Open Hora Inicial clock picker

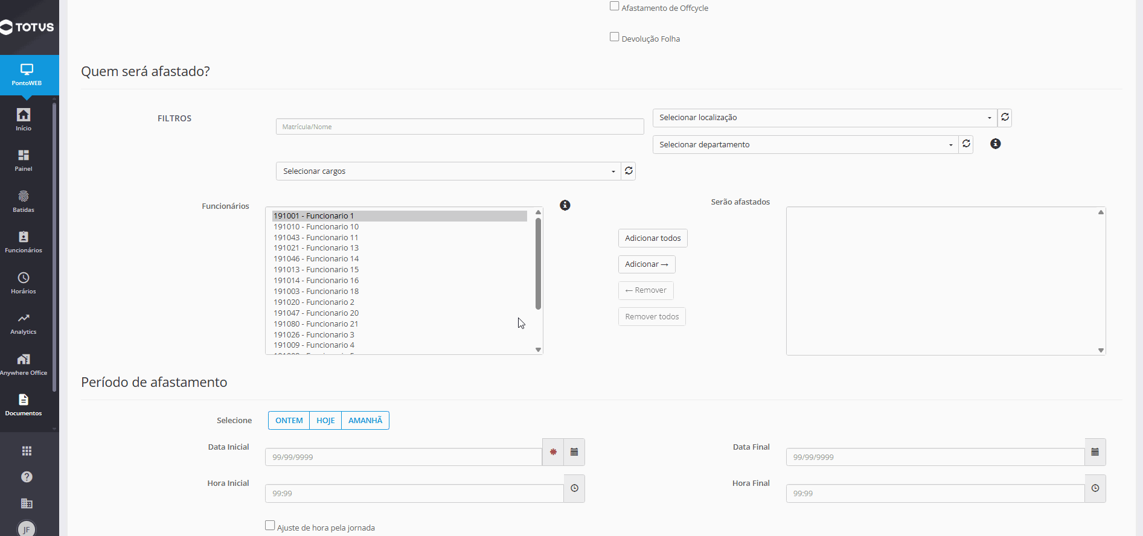tap(574, 488)
